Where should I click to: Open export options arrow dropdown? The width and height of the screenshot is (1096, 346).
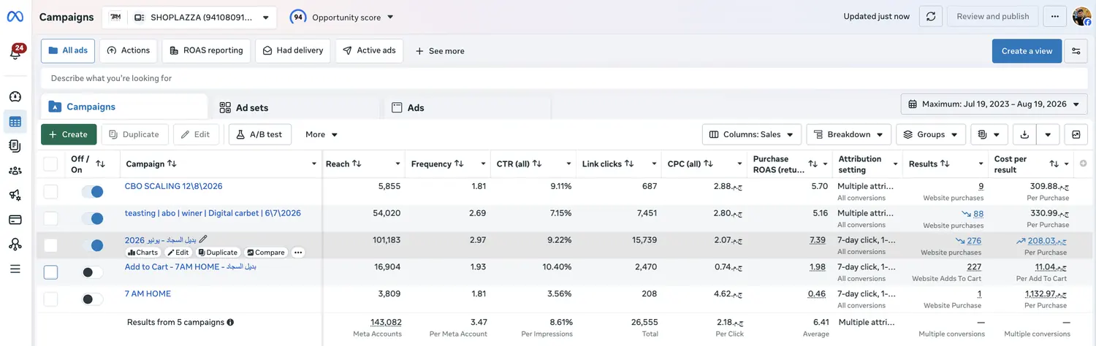pyautogui.click(x=1049, y=134)
